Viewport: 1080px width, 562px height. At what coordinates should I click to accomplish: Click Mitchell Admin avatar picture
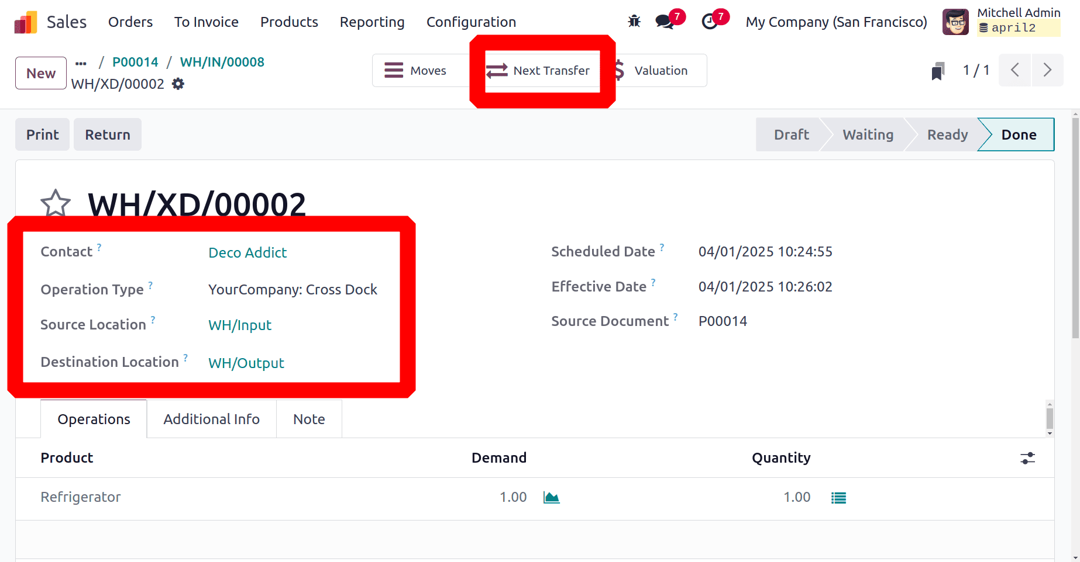pos(955,22)
